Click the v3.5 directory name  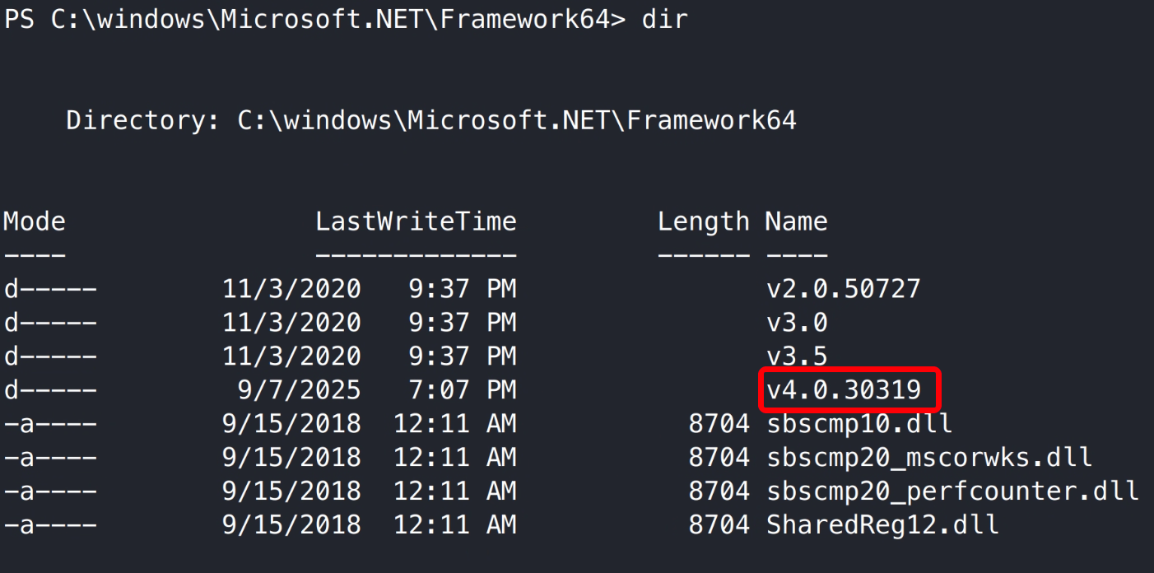(x=797, y=356)
